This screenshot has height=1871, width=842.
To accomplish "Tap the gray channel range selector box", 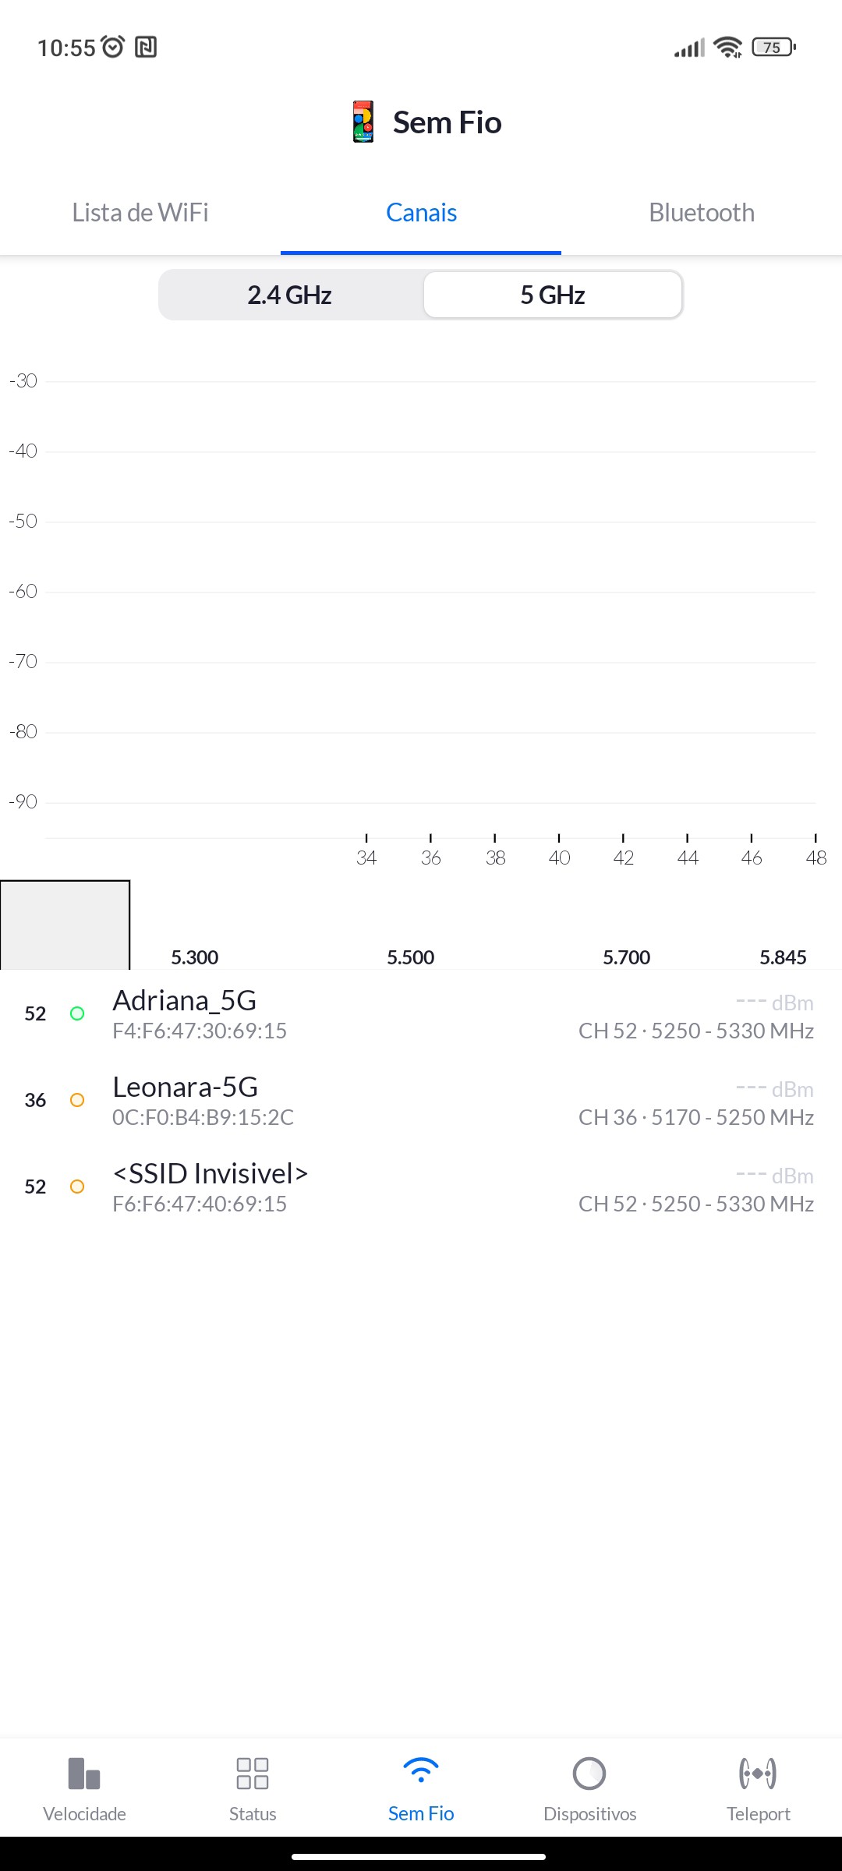I will [65, 925].
